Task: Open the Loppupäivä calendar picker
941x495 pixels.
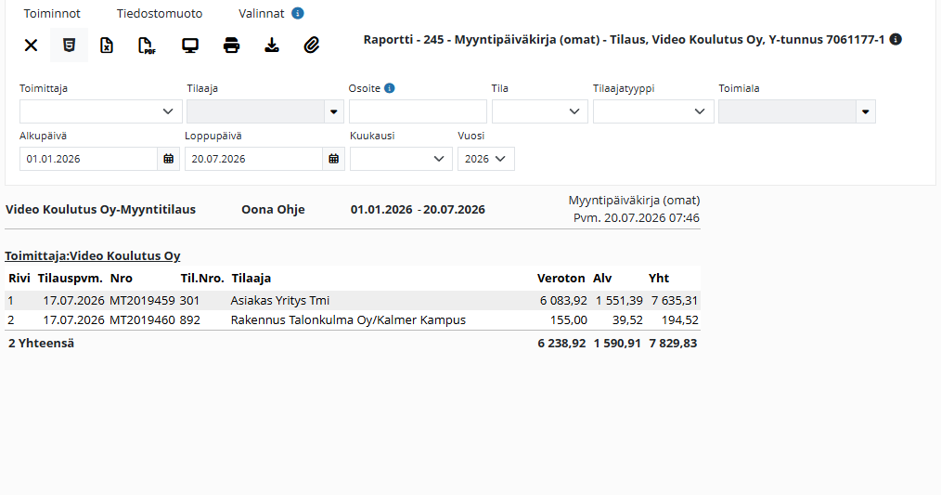Action: [334, 159]
